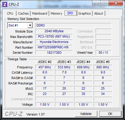Open the Slot #1 dropdown arrow
Screen dimensions: 125x120
coord(30,25)
